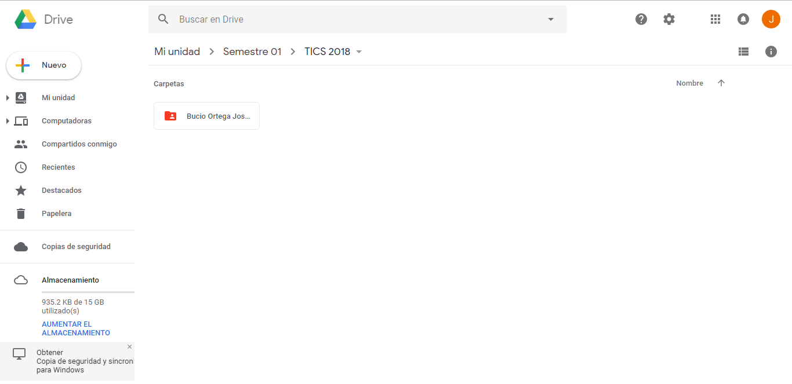Reverse sort direction arrow
The height and width of the screenshot is (384, 792).
(x=721, y=83)
